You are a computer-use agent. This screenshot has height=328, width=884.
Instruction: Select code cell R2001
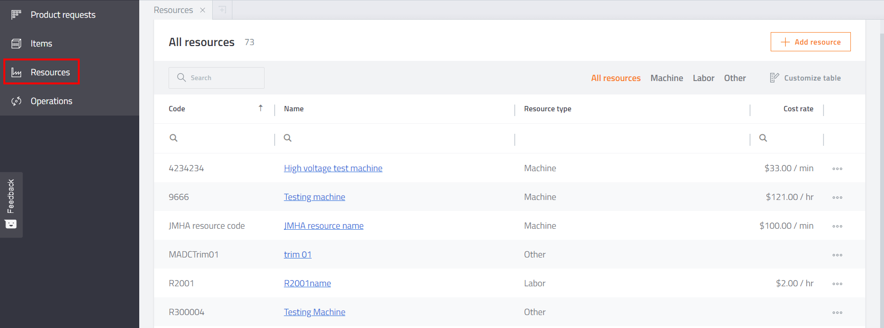click(182, 283)
